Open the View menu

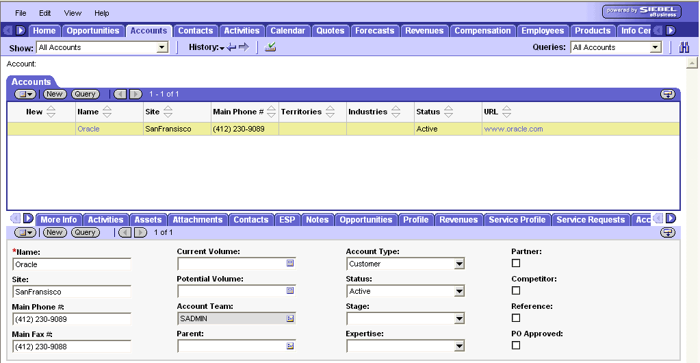click(73, 13)
